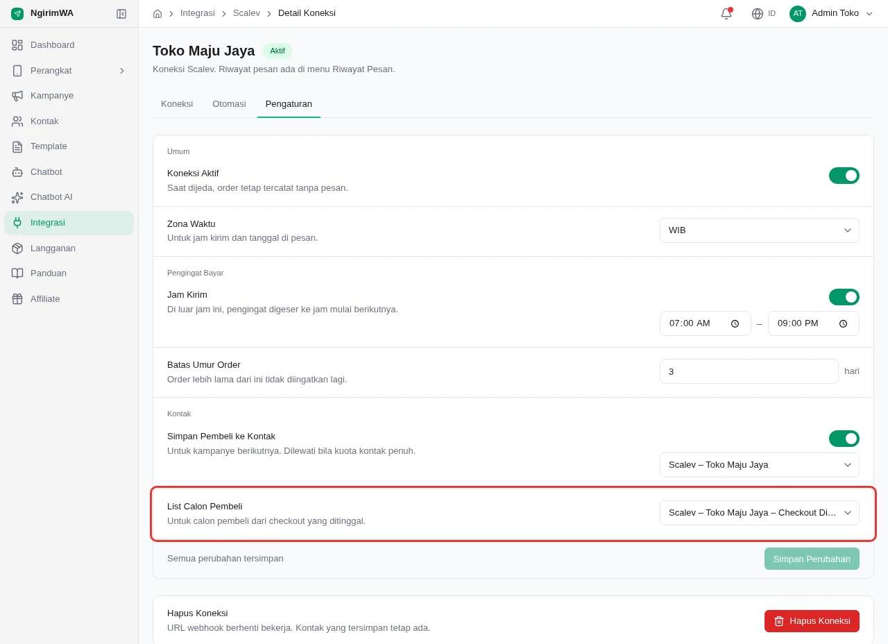Click the Langganan box icon
Screen dimensions: 888x644
pos(17,248)
